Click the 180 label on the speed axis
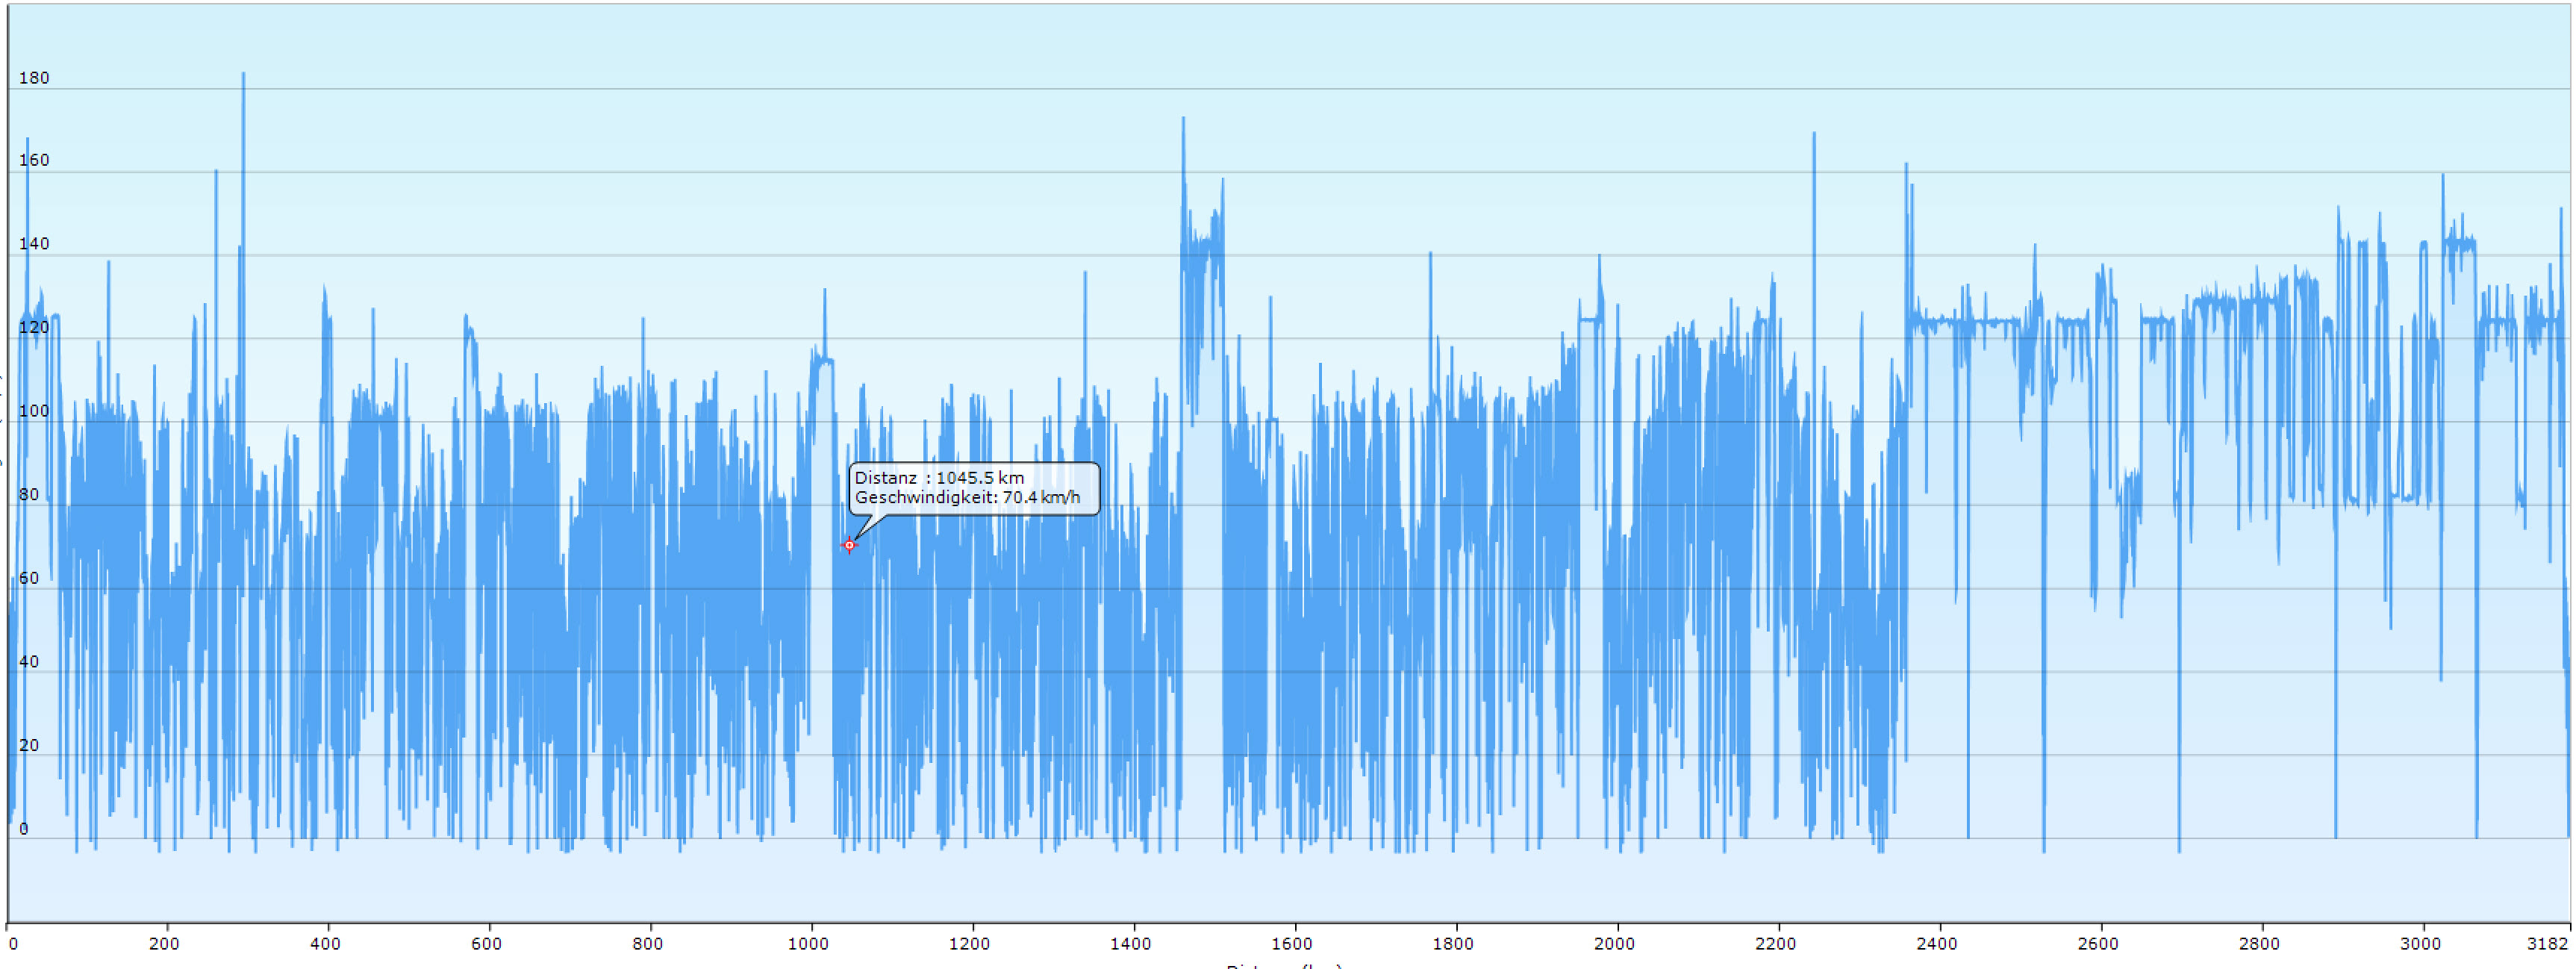The image size is (2576, 969). [34, 78]
